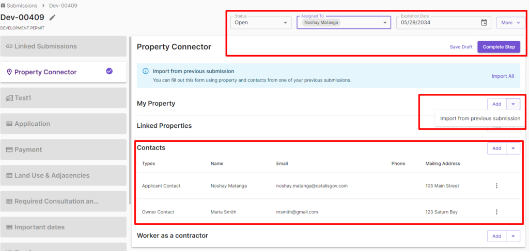The image size is (529, 251).
Task: Click Import All in the banner
Action: tap(503, 76)
